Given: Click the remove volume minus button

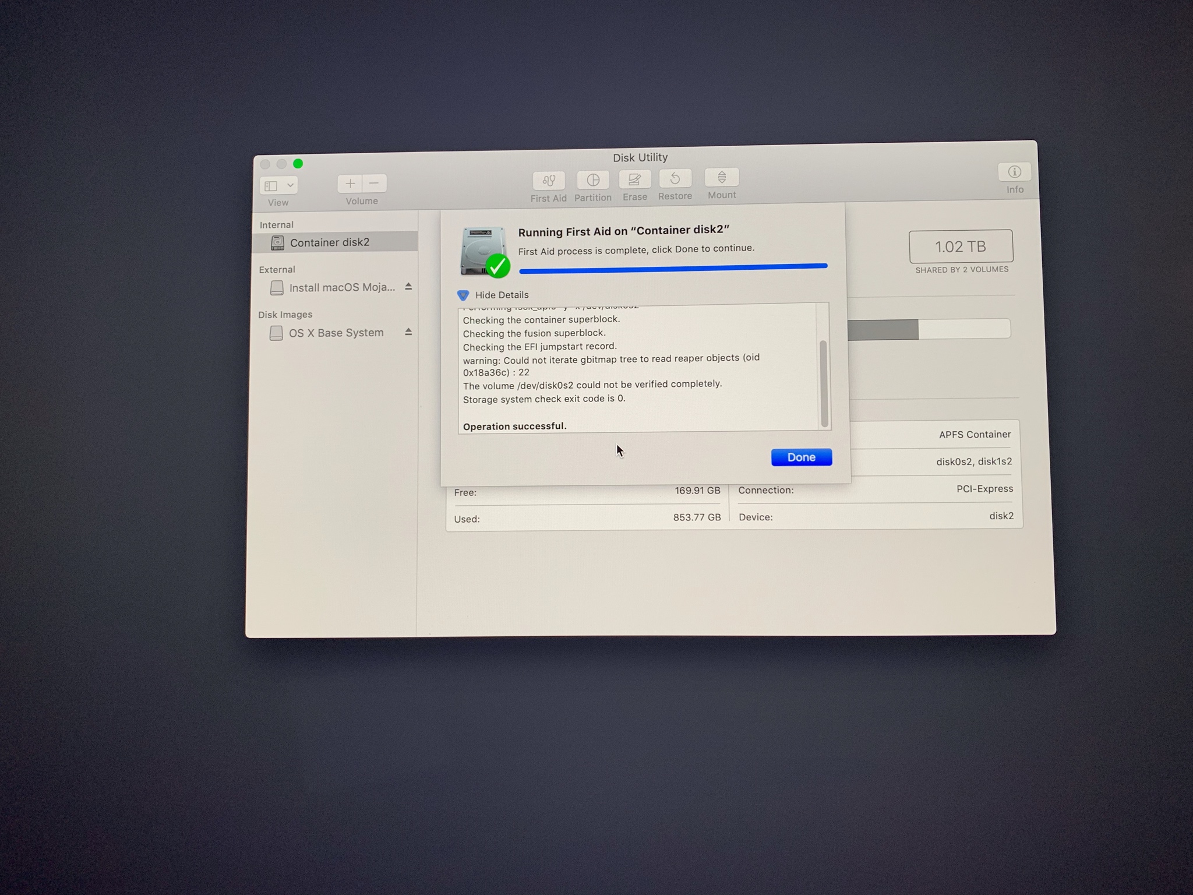Looking at the screenshot, I should pyautogui.click(x=374, y=184).
